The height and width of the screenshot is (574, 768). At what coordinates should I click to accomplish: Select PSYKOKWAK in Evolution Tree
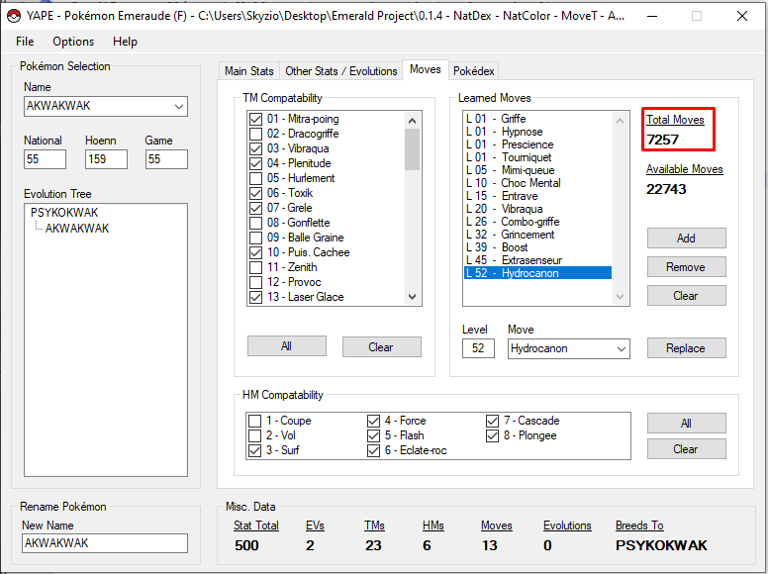point(64,213)
